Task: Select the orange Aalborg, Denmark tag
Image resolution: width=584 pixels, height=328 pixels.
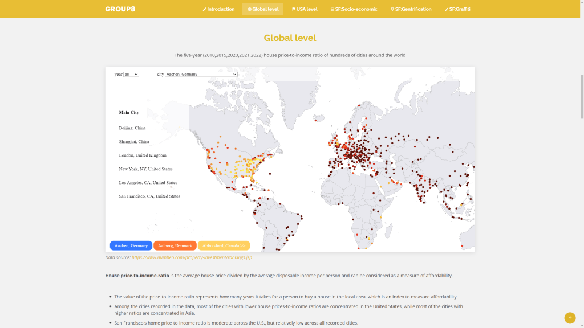Action: click(175, 245)
